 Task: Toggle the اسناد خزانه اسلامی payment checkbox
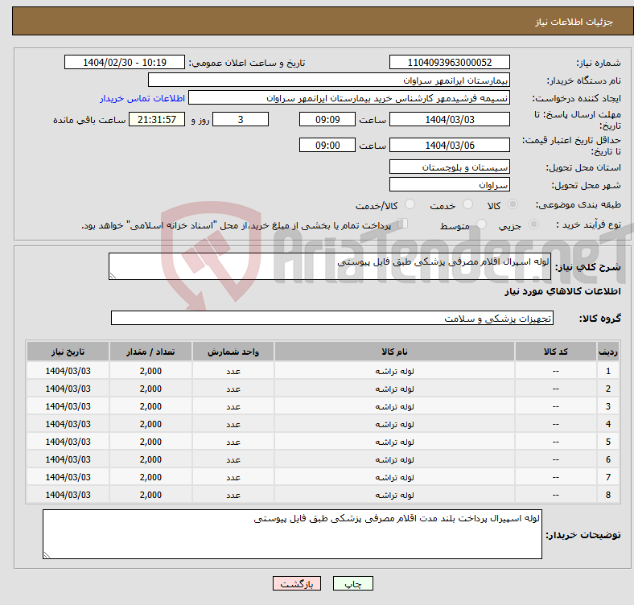click(x=403, y=224)
